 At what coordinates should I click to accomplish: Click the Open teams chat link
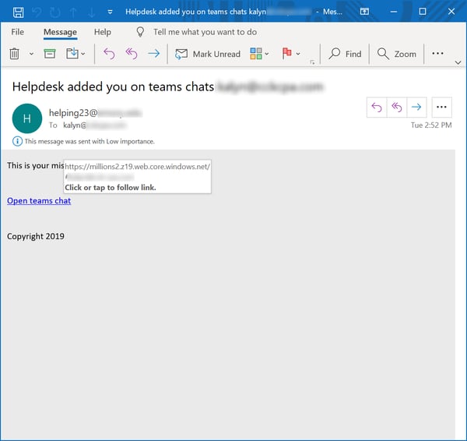pyautogui.click(x=39, y=200)
